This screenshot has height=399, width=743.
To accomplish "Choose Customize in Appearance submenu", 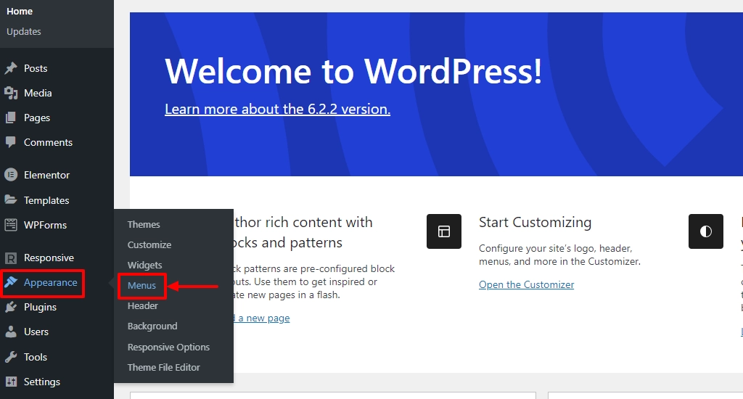I will click(x=149, y=244).
